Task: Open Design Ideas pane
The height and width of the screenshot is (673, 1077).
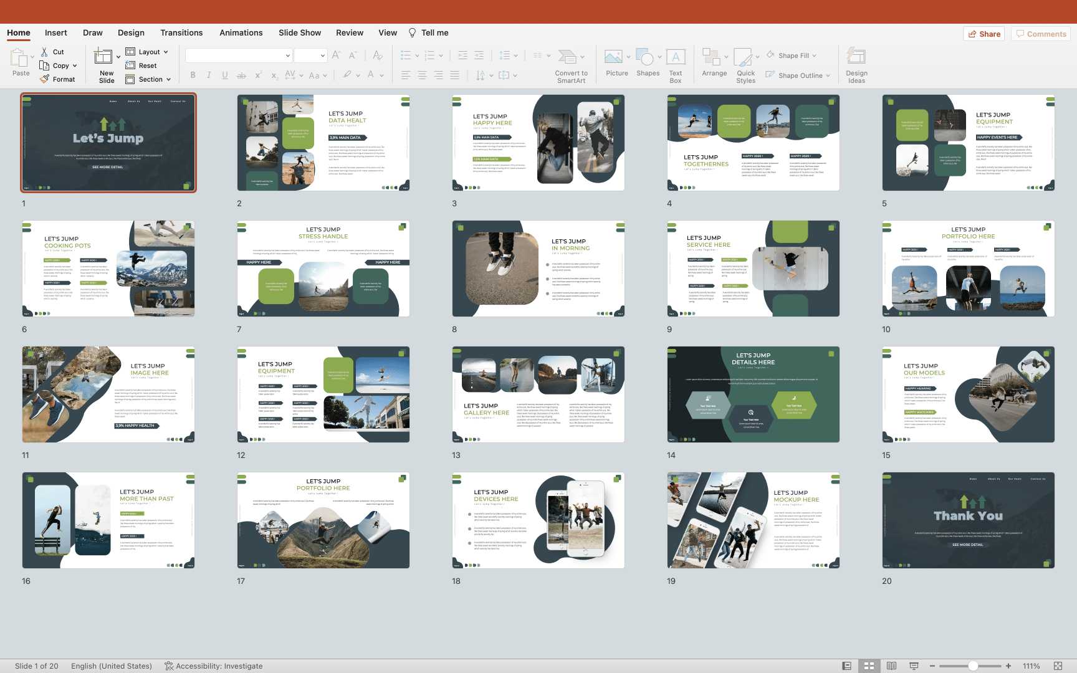Action: (856, 57)
